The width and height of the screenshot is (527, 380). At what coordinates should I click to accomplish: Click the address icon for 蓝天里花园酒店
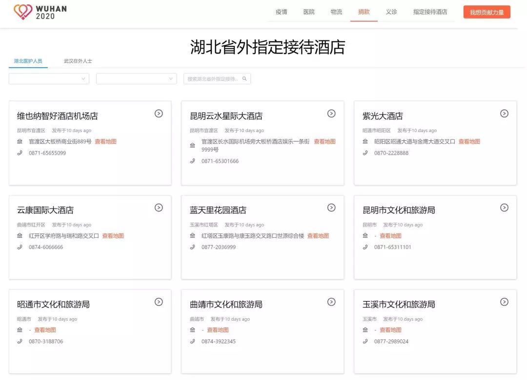(193, 236)
